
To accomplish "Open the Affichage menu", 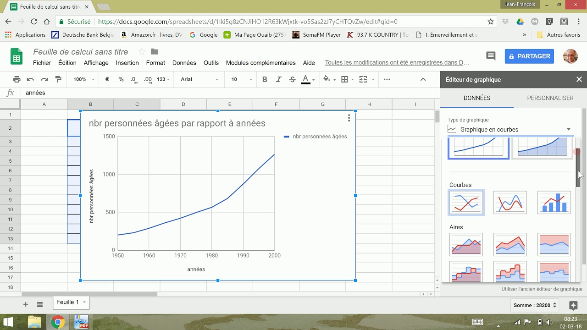I will 96,63.
